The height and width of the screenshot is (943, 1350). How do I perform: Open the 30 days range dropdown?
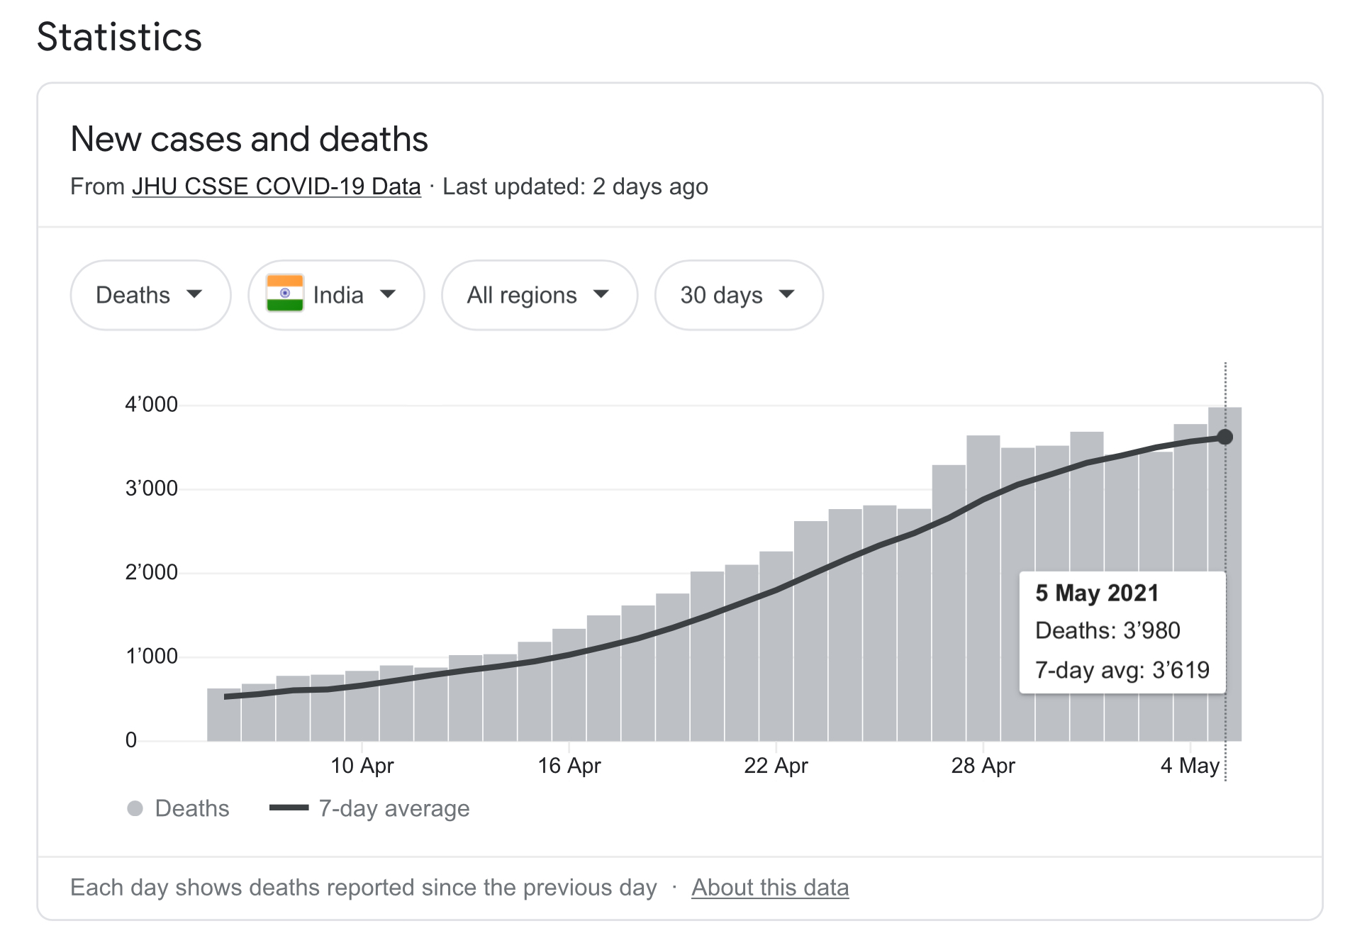pos(739,295)
